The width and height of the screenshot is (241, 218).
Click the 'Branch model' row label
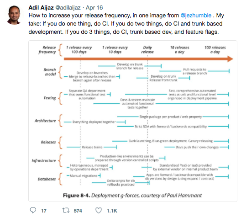(50, 72)
